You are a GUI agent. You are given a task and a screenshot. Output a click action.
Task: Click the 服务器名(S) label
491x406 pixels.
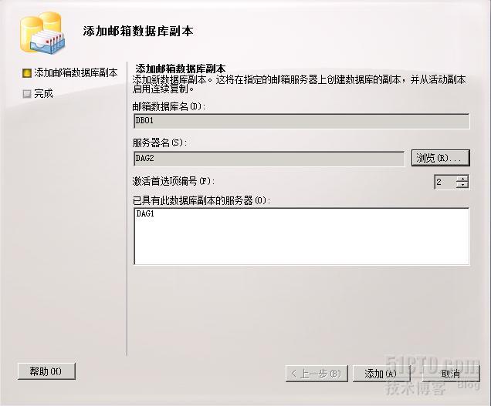click(160, 143)
